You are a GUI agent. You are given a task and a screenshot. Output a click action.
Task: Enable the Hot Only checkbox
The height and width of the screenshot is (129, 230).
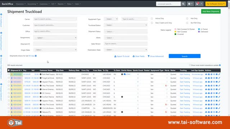[187, 19]
